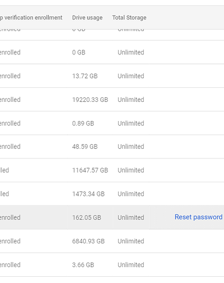This screenshot has width=224, height=283.
Task: Click the highlighted 162.05 GB cell
Action: tap(87, 217)
